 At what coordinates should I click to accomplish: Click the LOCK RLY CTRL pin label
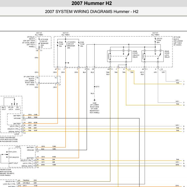click(x=9, y=184)
